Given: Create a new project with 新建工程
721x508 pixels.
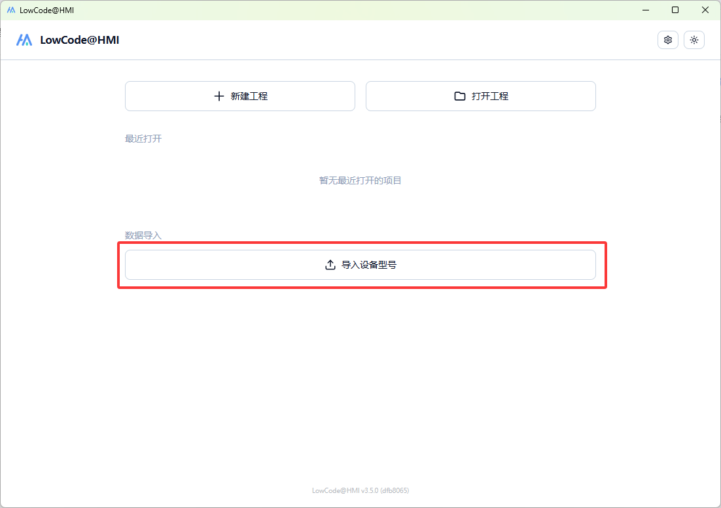Looking at the screenshot, I should (240, 96).
